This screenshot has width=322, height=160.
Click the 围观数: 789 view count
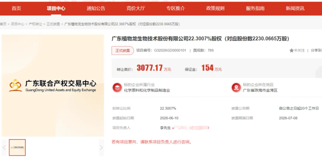pyautogui.click(x=203, y=50)
